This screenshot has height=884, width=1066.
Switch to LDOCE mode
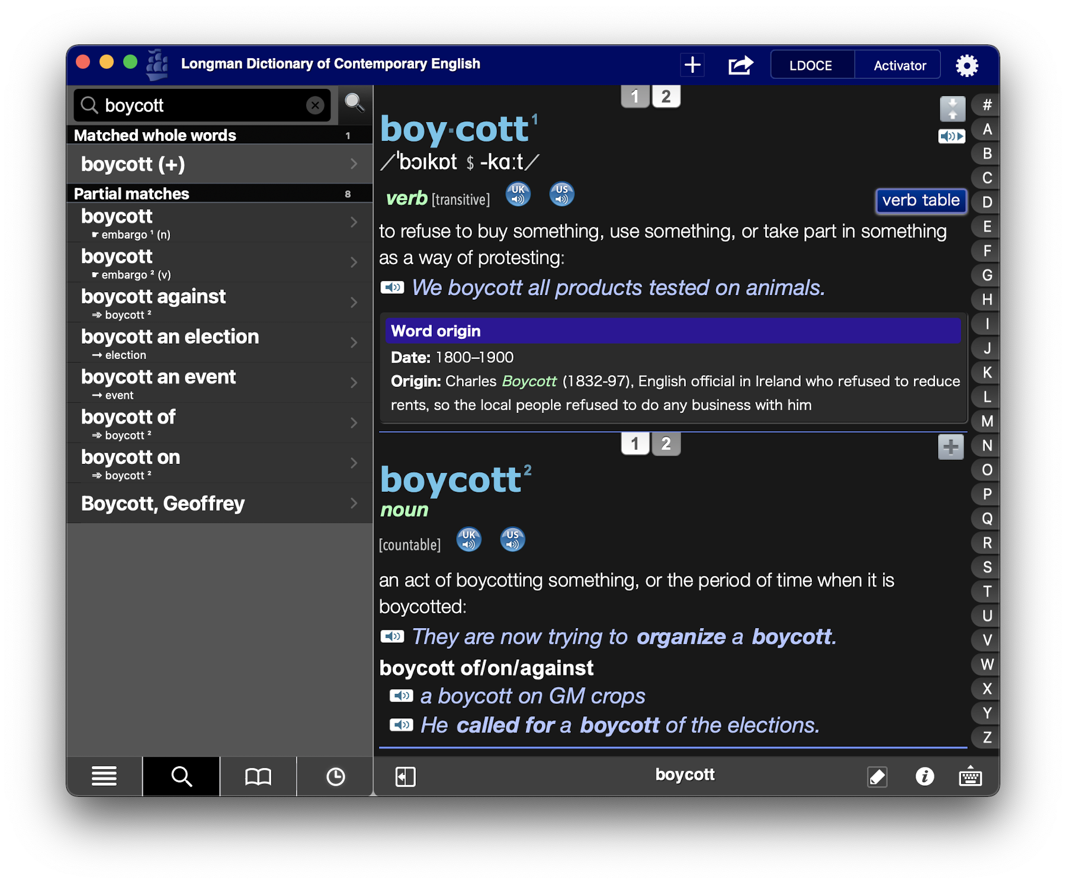click(811, 65)
